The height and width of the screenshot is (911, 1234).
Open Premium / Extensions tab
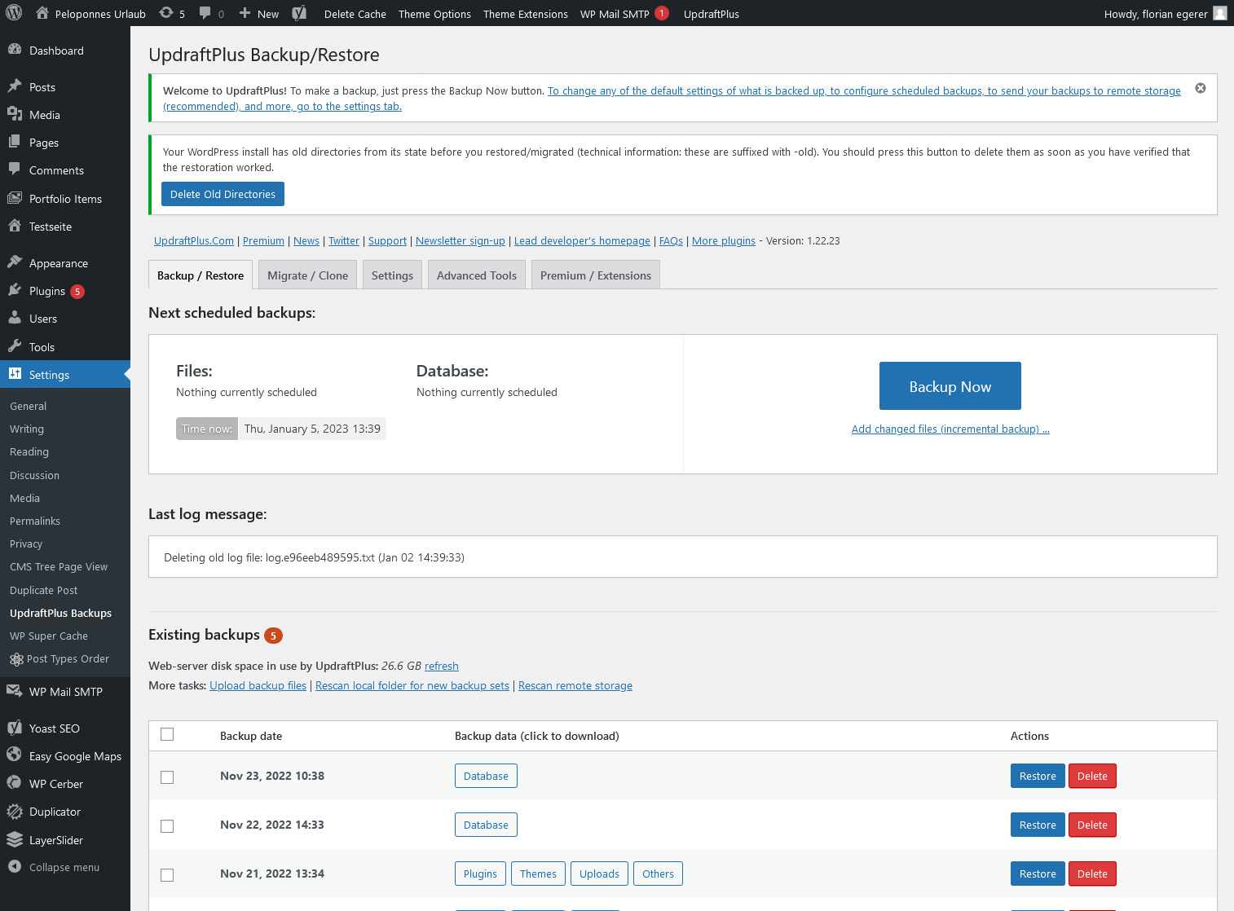tap(596, 275)
